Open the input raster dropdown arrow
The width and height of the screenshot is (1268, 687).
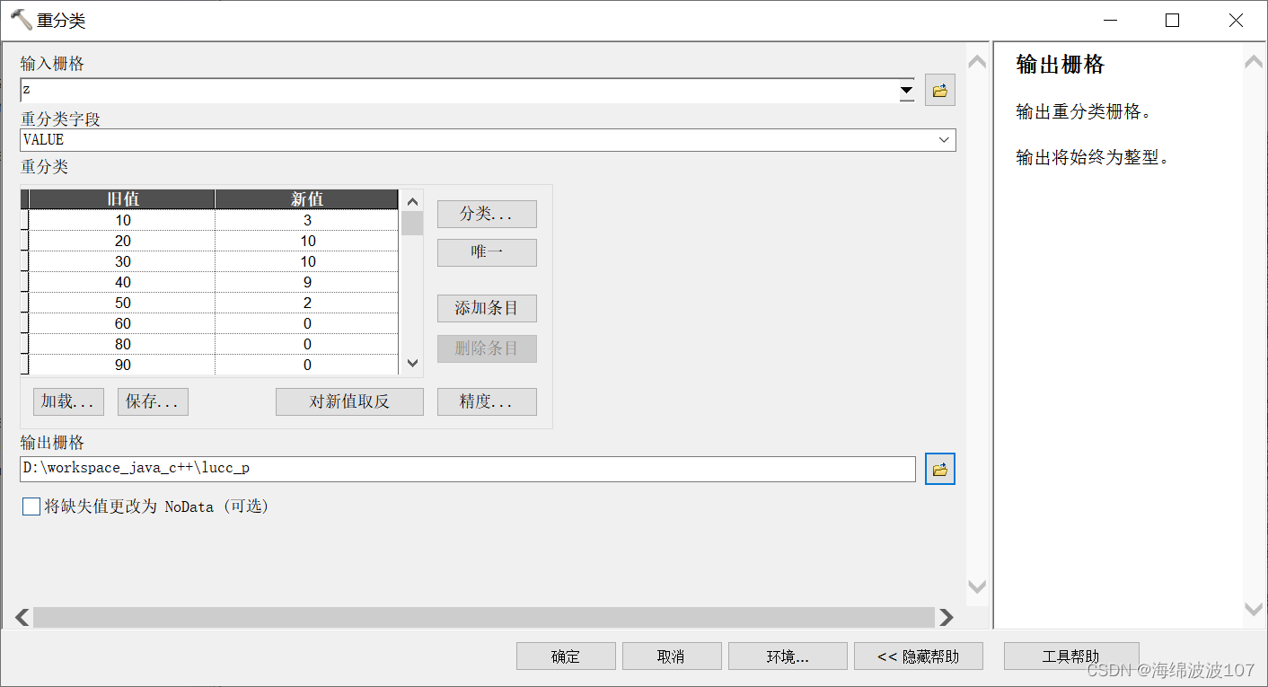[907, 91]
